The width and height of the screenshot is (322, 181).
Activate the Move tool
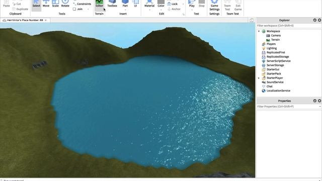(46, 4)
